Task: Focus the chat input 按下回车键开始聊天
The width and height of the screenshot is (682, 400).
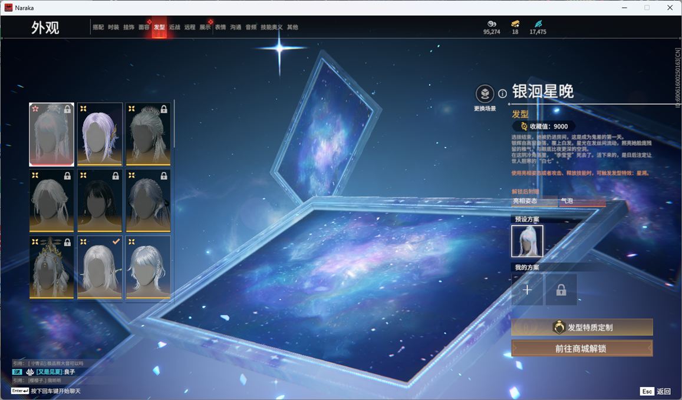Action: tap(55, 391)
